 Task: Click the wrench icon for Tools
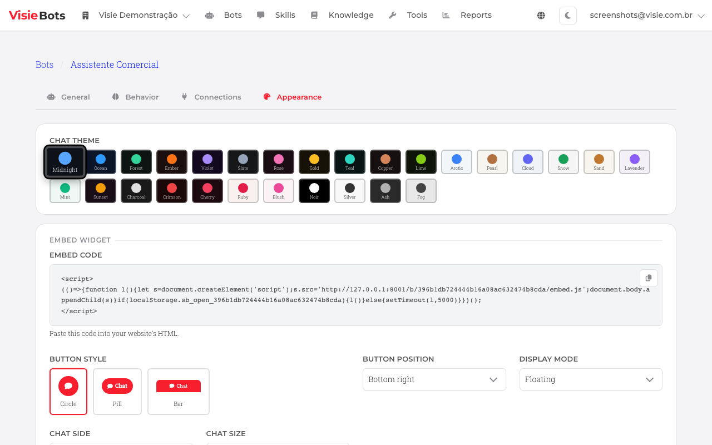point(392,15)
